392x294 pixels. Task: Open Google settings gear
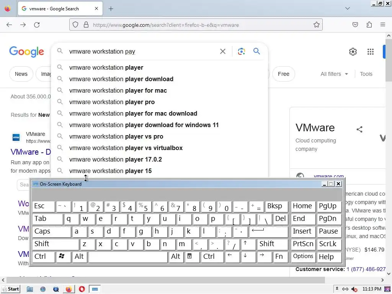(353, 52)
